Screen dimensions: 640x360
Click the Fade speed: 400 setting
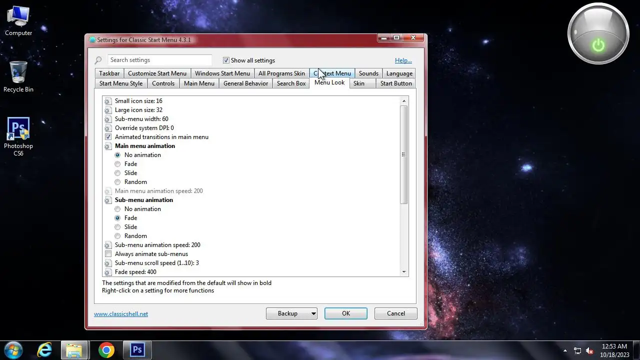(x=135, y=272)
